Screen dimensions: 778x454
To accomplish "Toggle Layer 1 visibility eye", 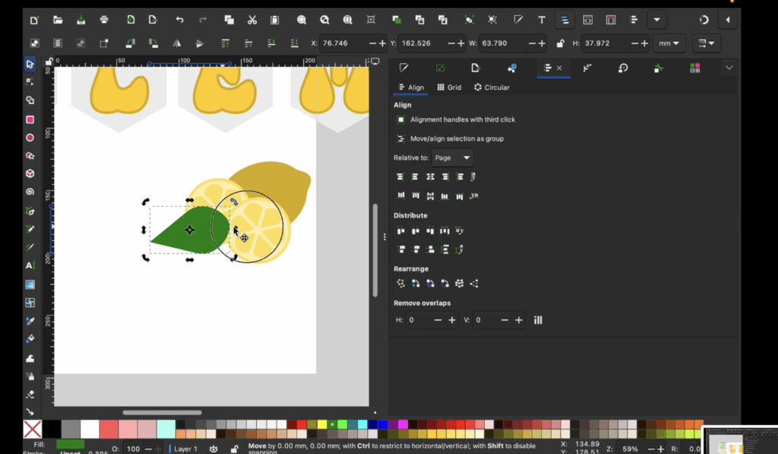I will point(213,449).
